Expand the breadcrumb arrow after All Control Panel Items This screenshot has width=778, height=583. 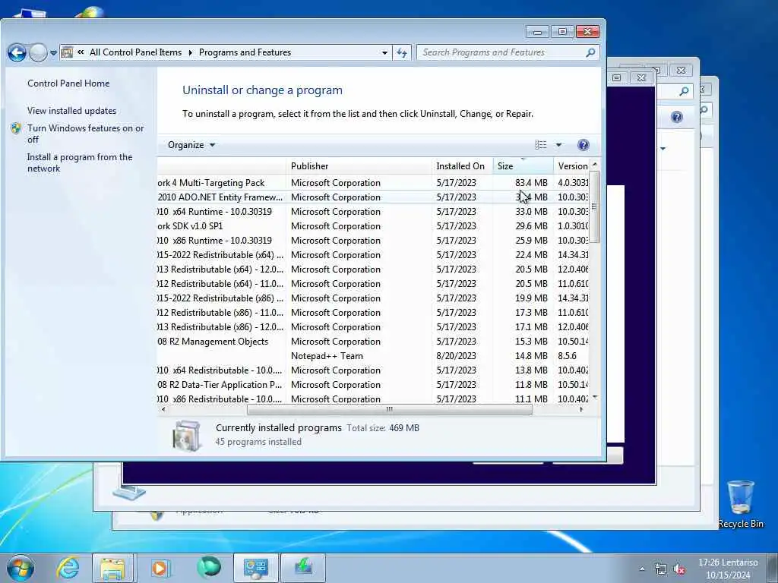[190, 52]
